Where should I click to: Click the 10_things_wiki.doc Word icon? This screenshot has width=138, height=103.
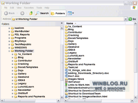[x=66, y=70]
